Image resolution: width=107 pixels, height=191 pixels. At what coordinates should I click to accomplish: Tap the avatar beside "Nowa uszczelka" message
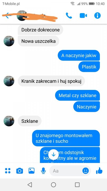tap(9, 41)
